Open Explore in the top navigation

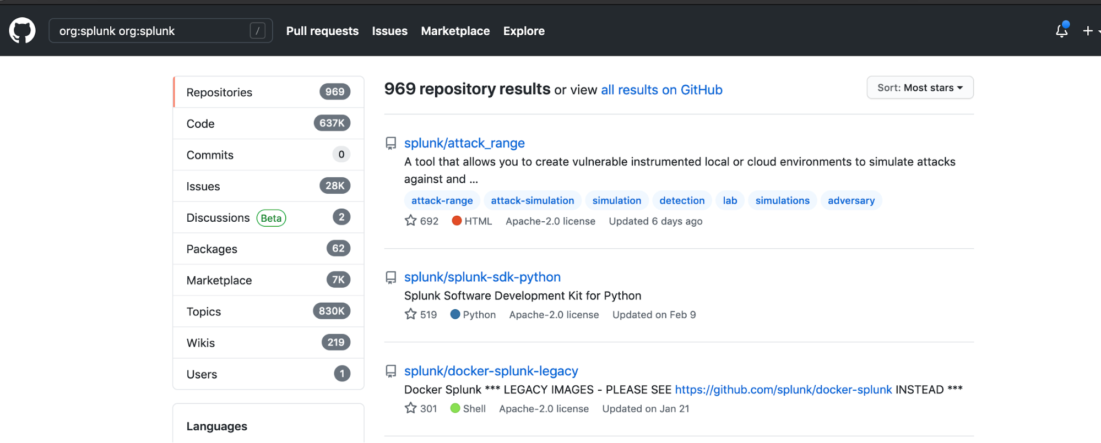click(x=524, y=31)
